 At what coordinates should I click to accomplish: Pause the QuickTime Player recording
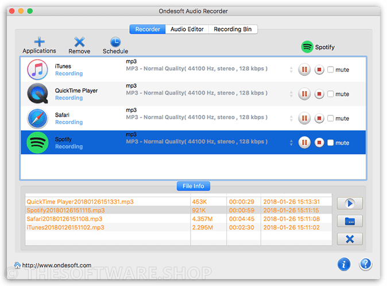(304, 94)
